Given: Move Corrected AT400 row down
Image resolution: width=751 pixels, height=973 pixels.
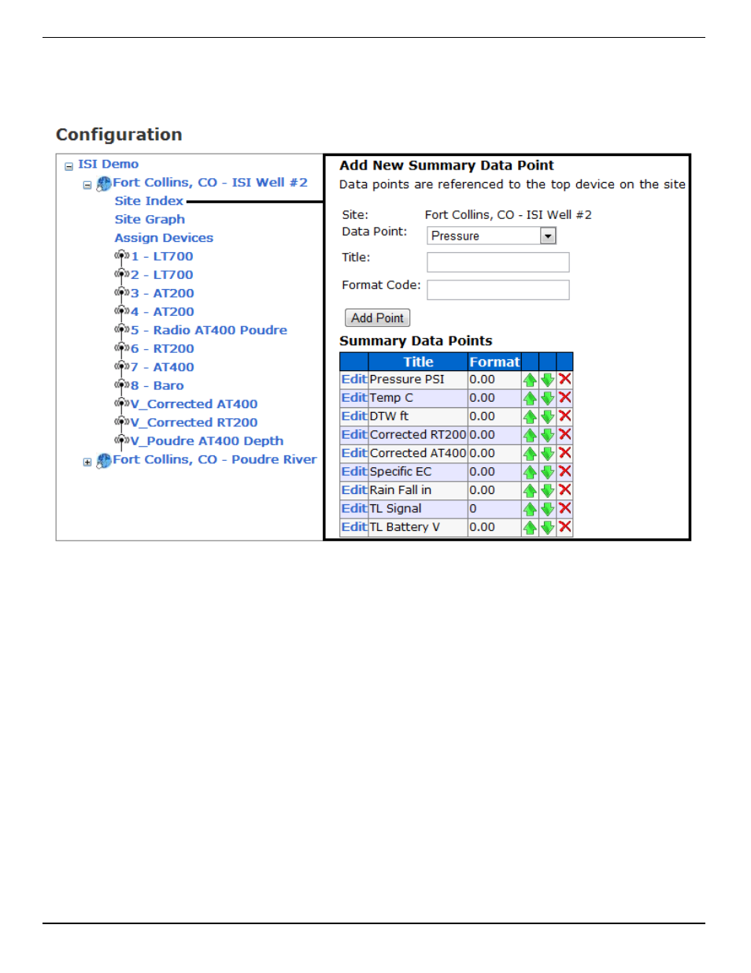Looking at the screenshot, I should [x=548, y=454].
